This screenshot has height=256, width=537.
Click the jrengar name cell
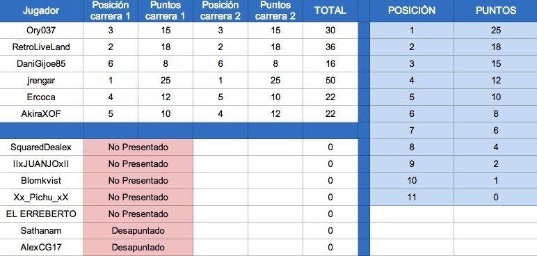click(x=41, y=81)
